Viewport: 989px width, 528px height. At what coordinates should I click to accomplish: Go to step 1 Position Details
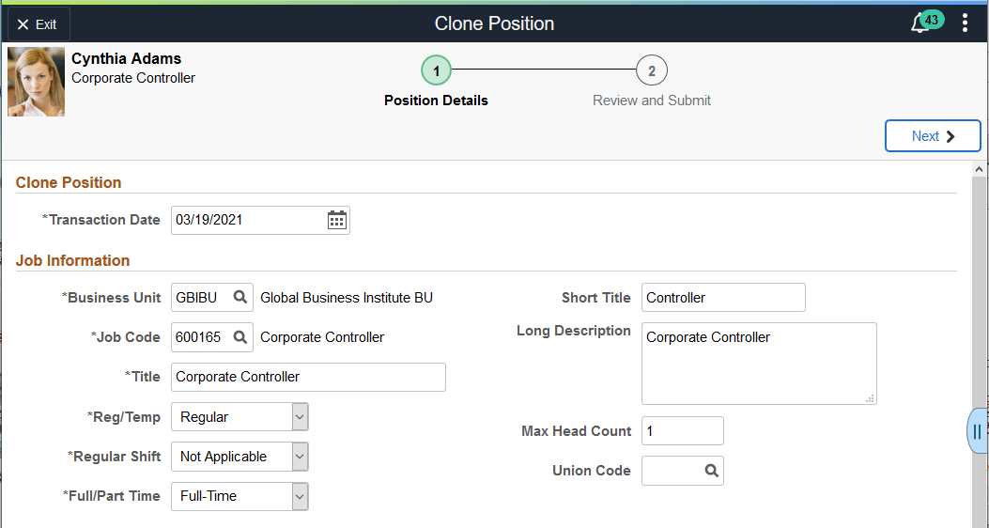click(436, 70)
